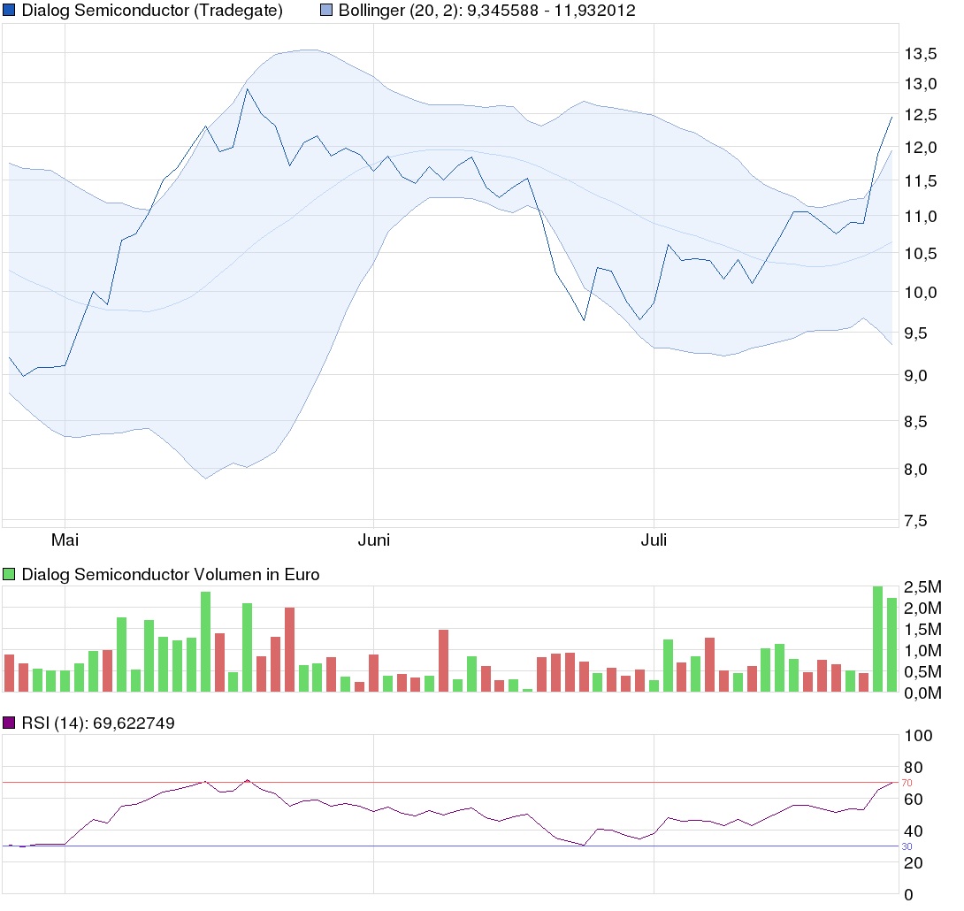Click the 11,0 price axis label
This screenshot has width=964, height=911.
(x=921, y=217)
